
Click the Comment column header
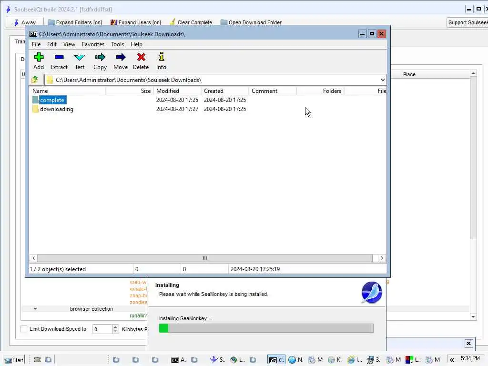point(273,91)
